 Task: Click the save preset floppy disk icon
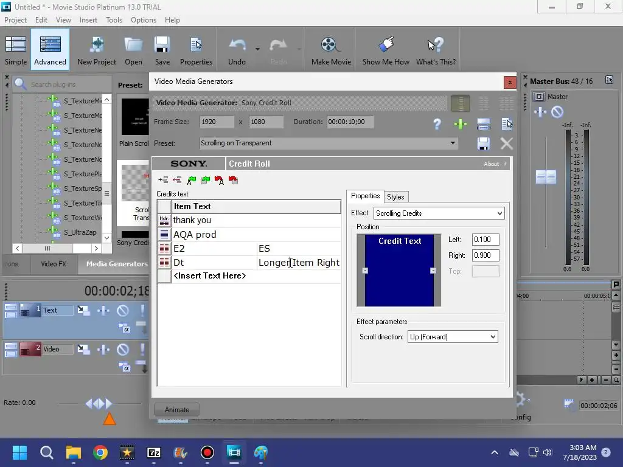(x=483, y=144)
